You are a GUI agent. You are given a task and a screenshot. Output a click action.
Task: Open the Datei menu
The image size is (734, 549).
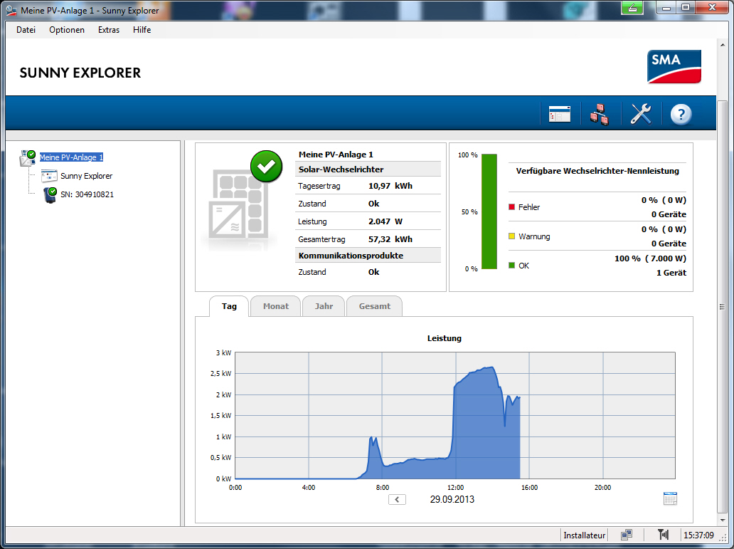click(x=26, y=30)
